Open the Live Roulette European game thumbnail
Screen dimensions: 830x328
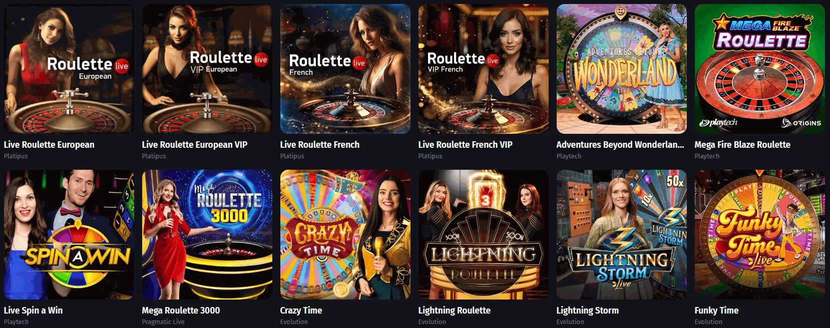pyautogui.click(x=69, y=69)
